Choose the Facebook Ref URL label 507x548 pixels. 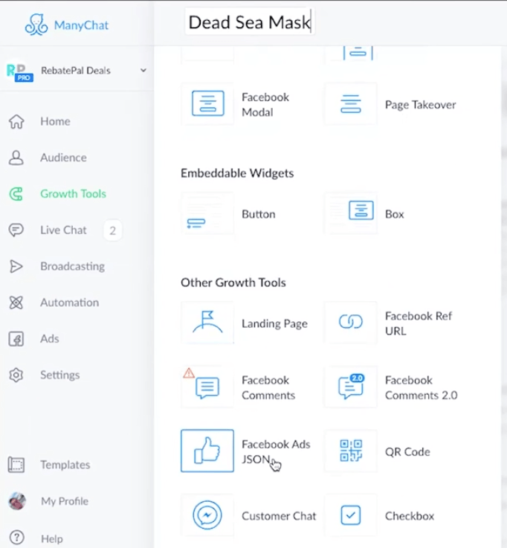[419, 323]
